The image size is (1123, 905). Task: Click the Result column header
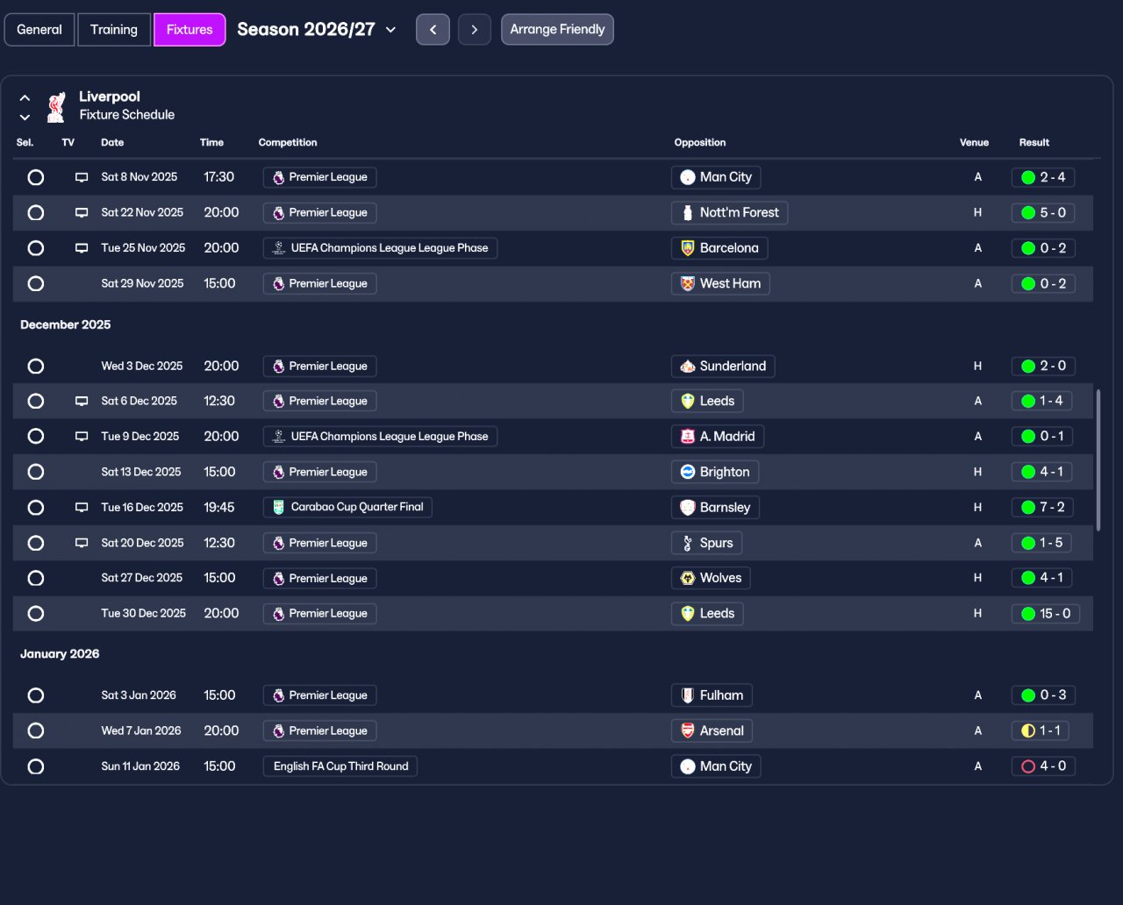1034,142
